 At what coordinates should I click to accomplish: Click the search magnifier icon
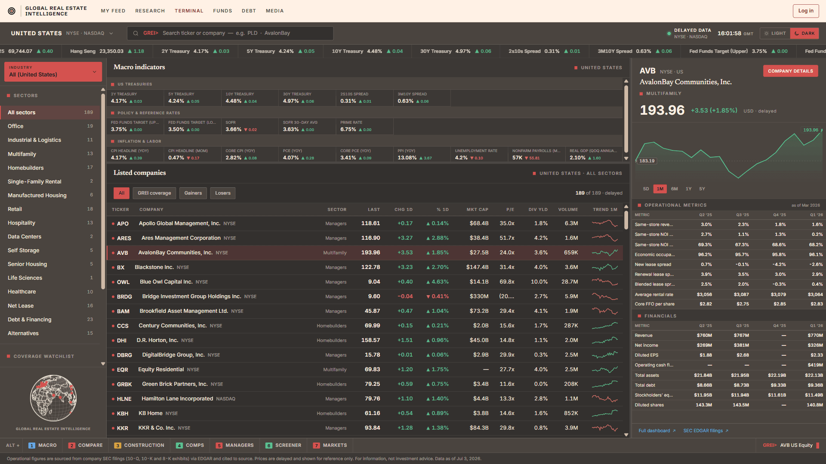136,33
